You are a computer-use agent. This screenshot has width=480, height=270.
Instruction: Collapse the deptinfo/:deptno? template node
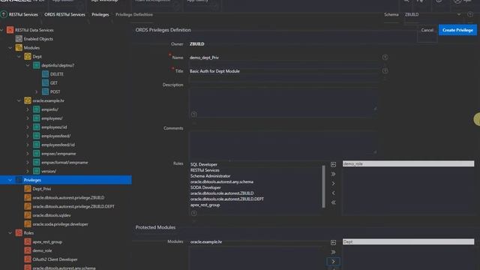pyautogui.click(x=28, y=65)
